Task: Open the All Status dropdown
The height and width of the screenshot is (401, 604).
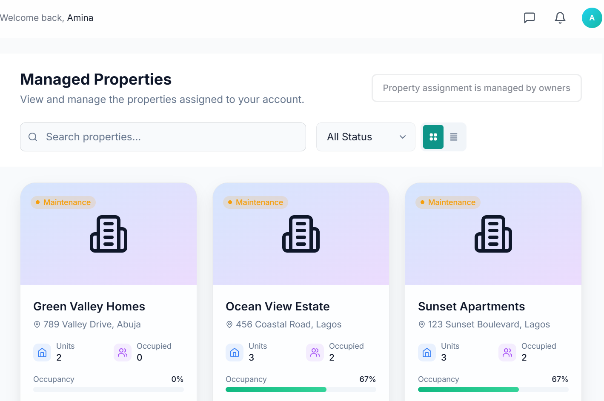Action: (366, 137)
